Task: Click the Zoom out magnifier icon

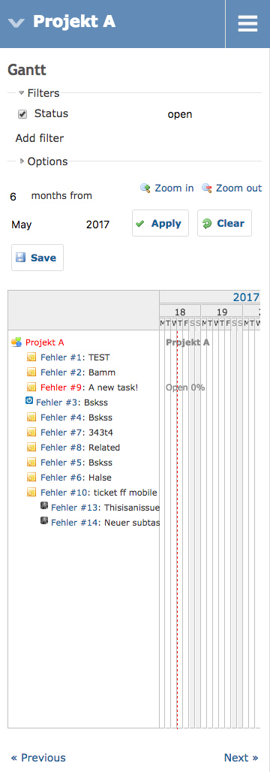Action: (x=206, y=188)
